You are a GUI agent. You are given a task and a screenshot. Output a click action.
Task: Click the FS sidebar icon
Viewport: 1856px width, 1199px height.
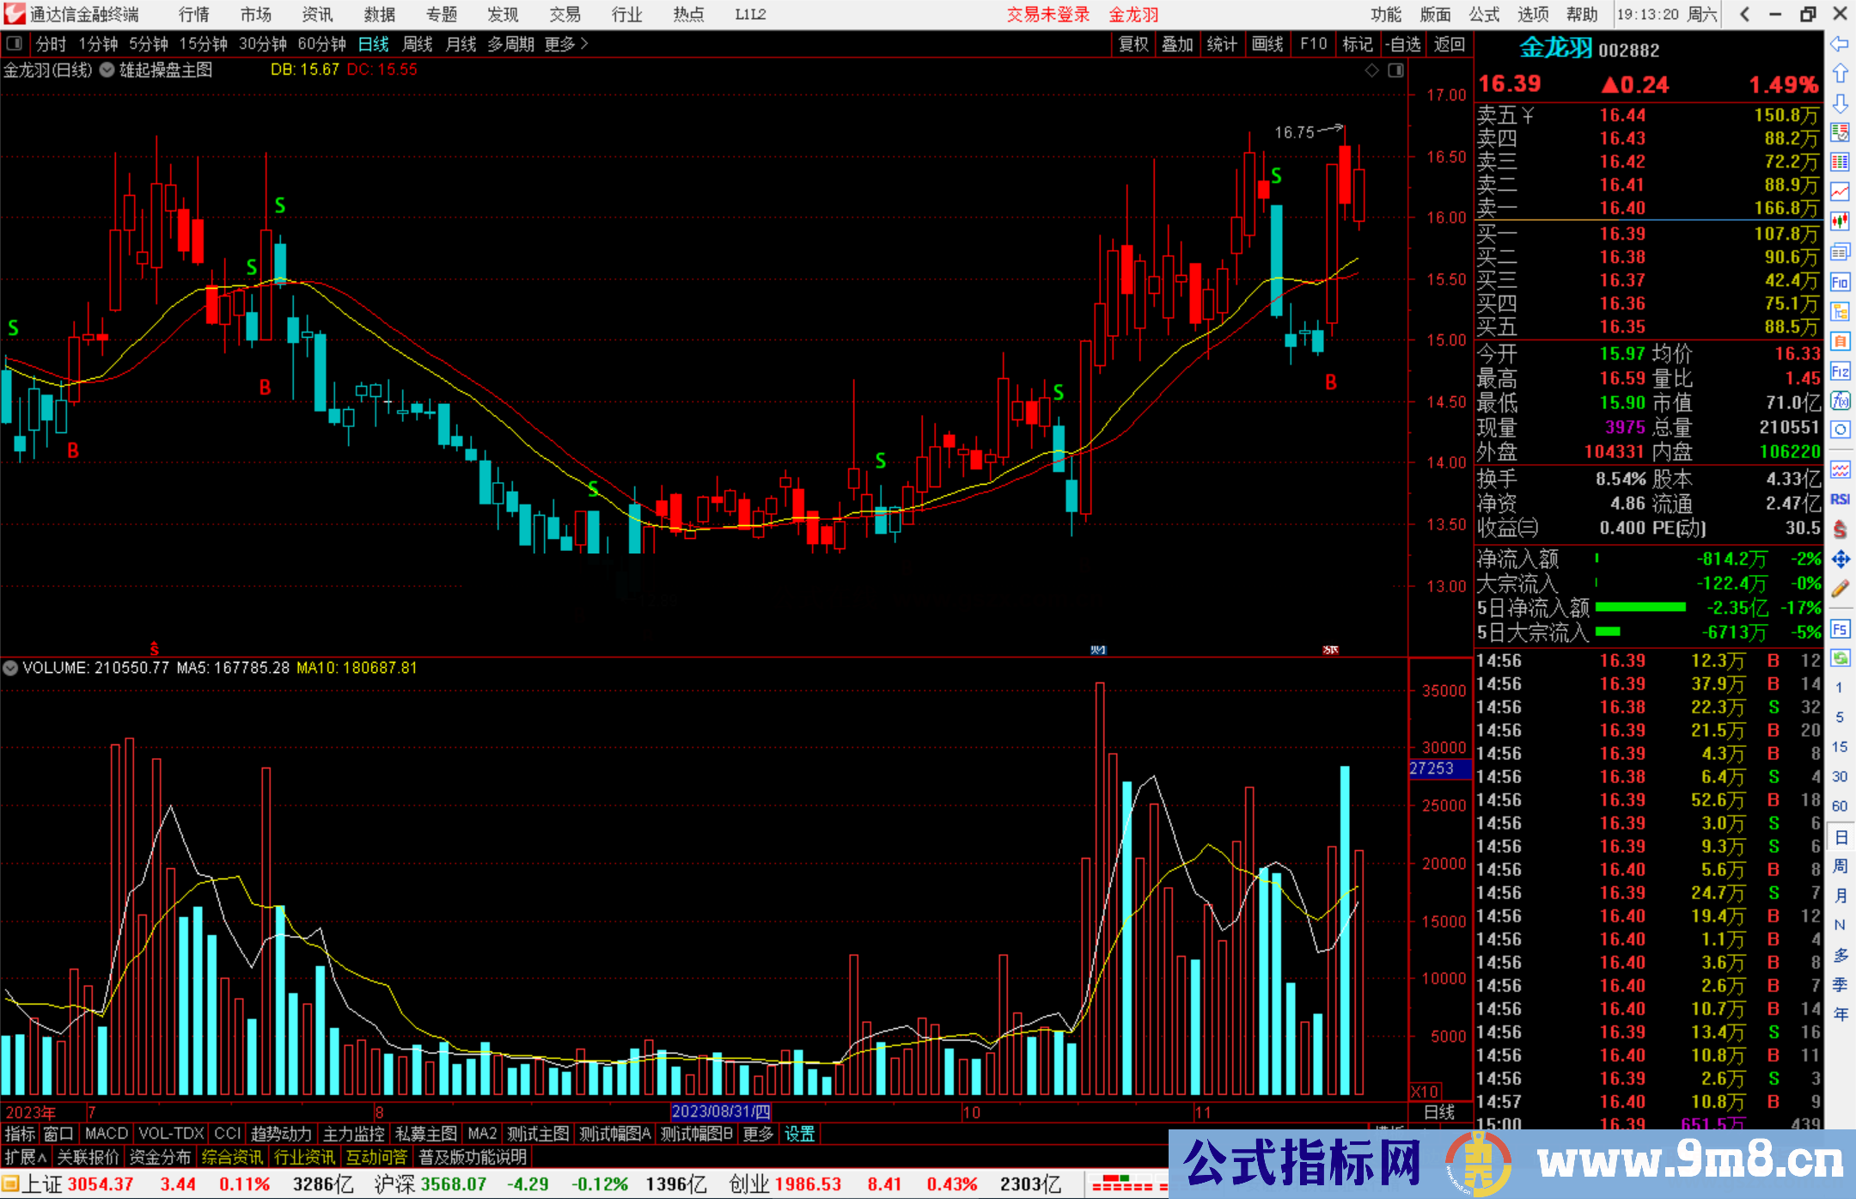point(1840,629)
